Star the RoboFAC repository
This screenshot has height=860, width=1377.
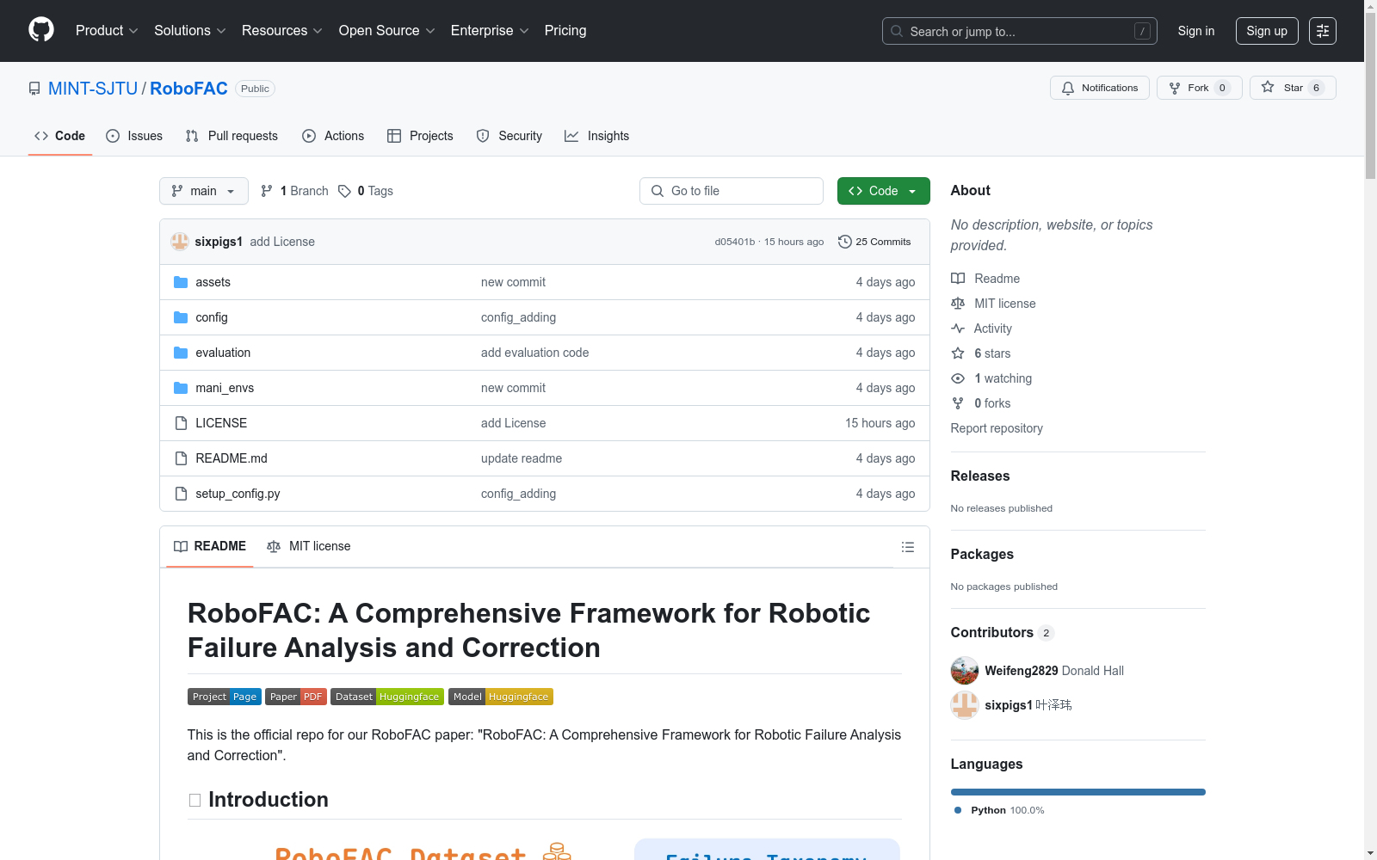(x=1293, y=88)
